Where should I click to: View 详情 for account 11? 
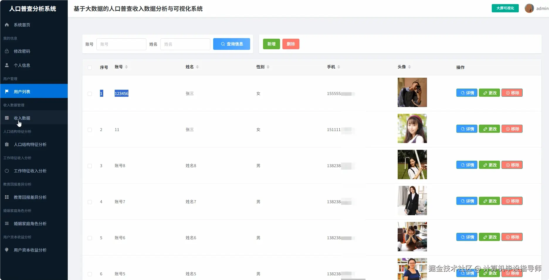click(x=467, y=129)
